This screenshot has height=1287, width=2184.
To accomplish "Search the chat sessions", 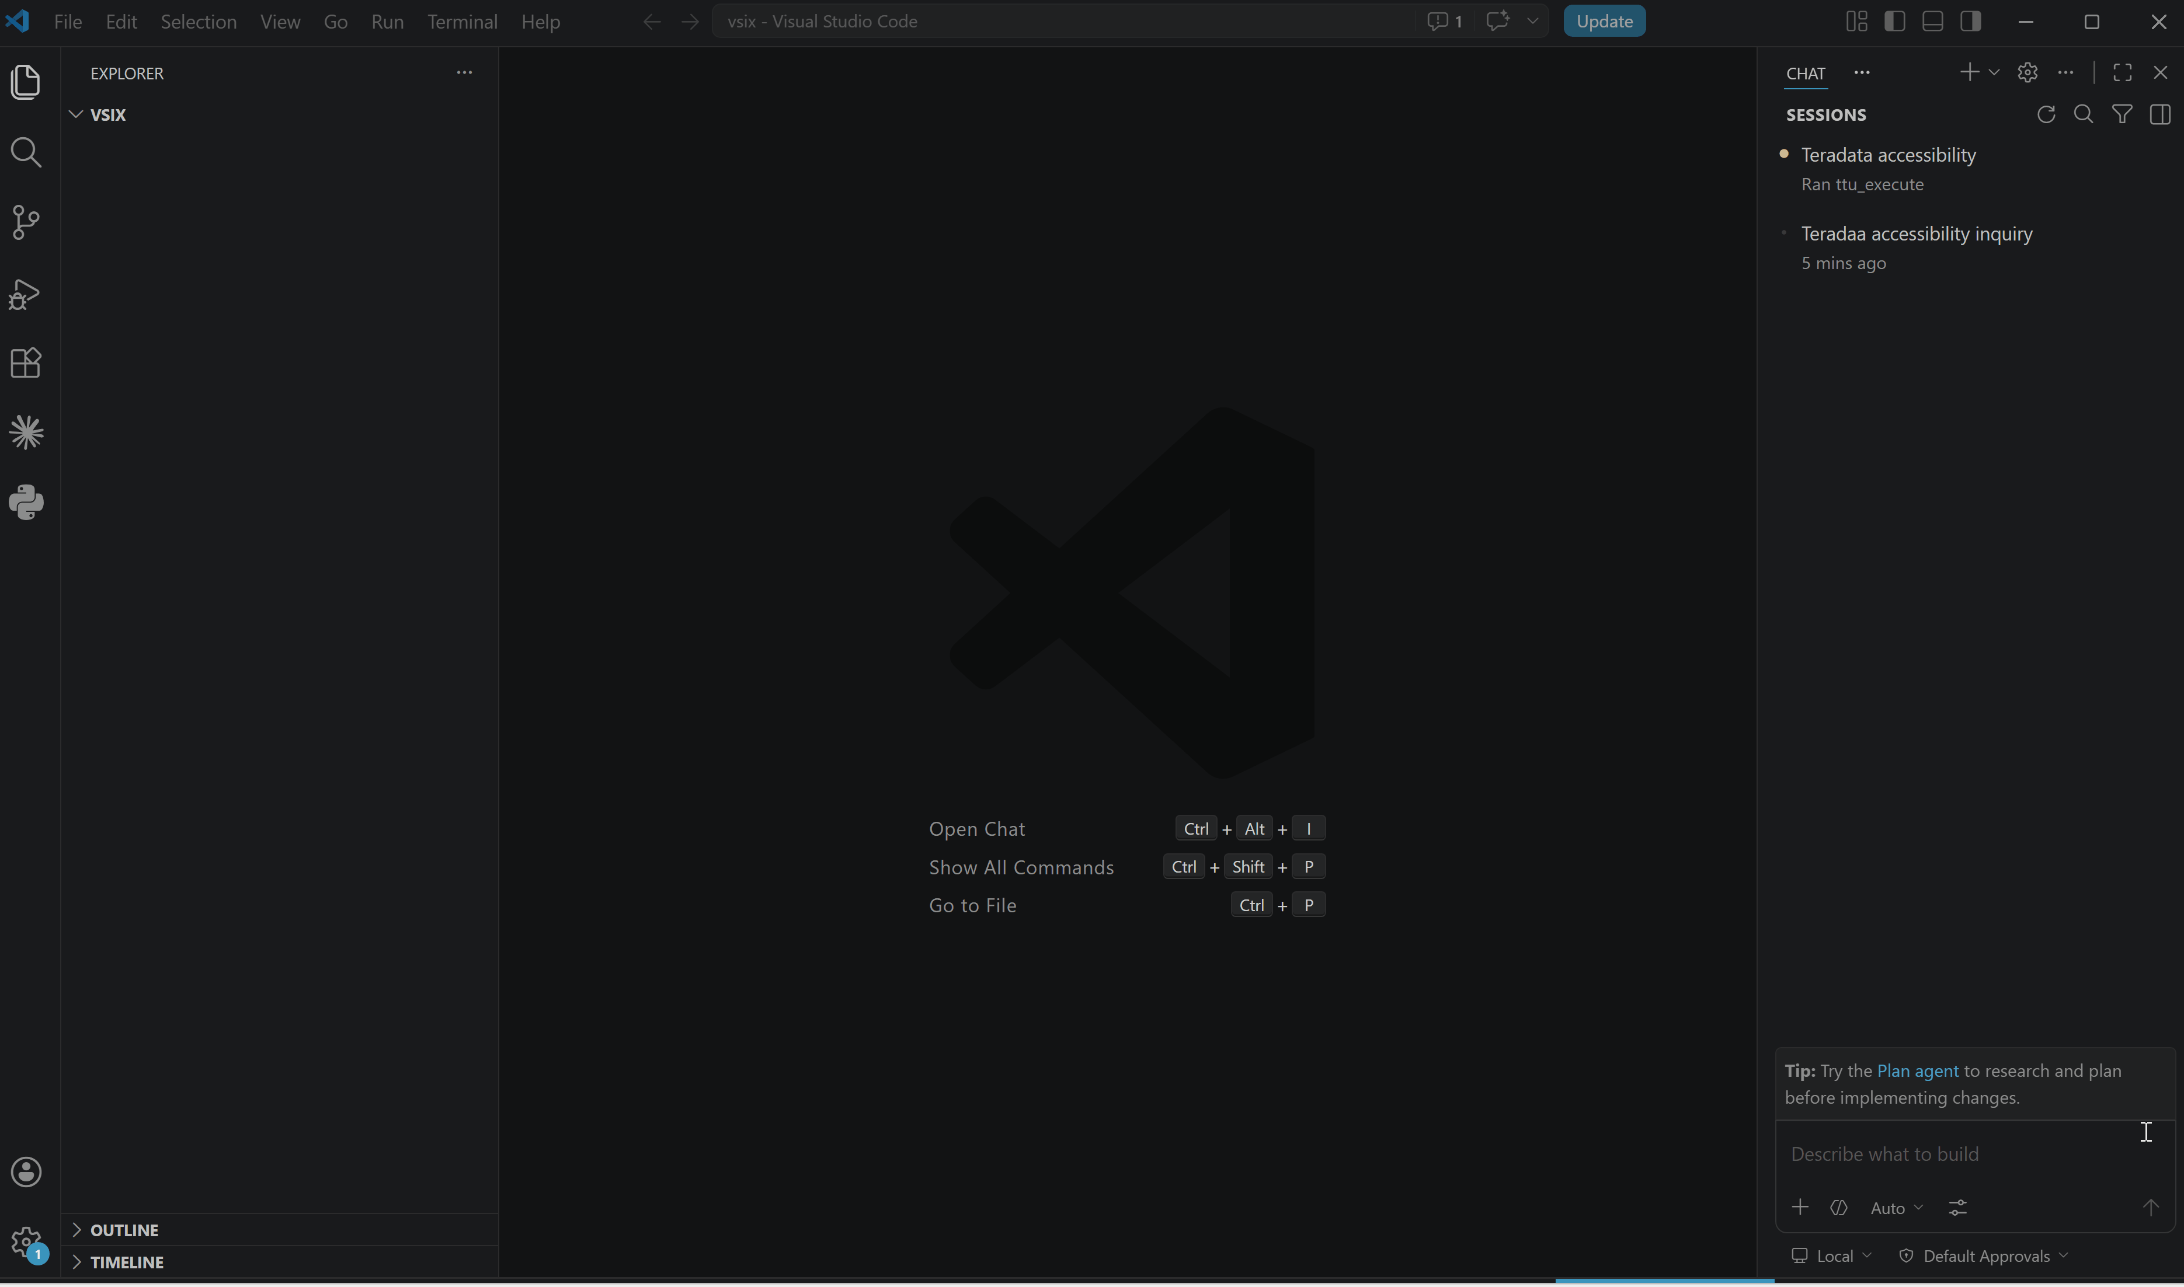I will [2082, 114].
